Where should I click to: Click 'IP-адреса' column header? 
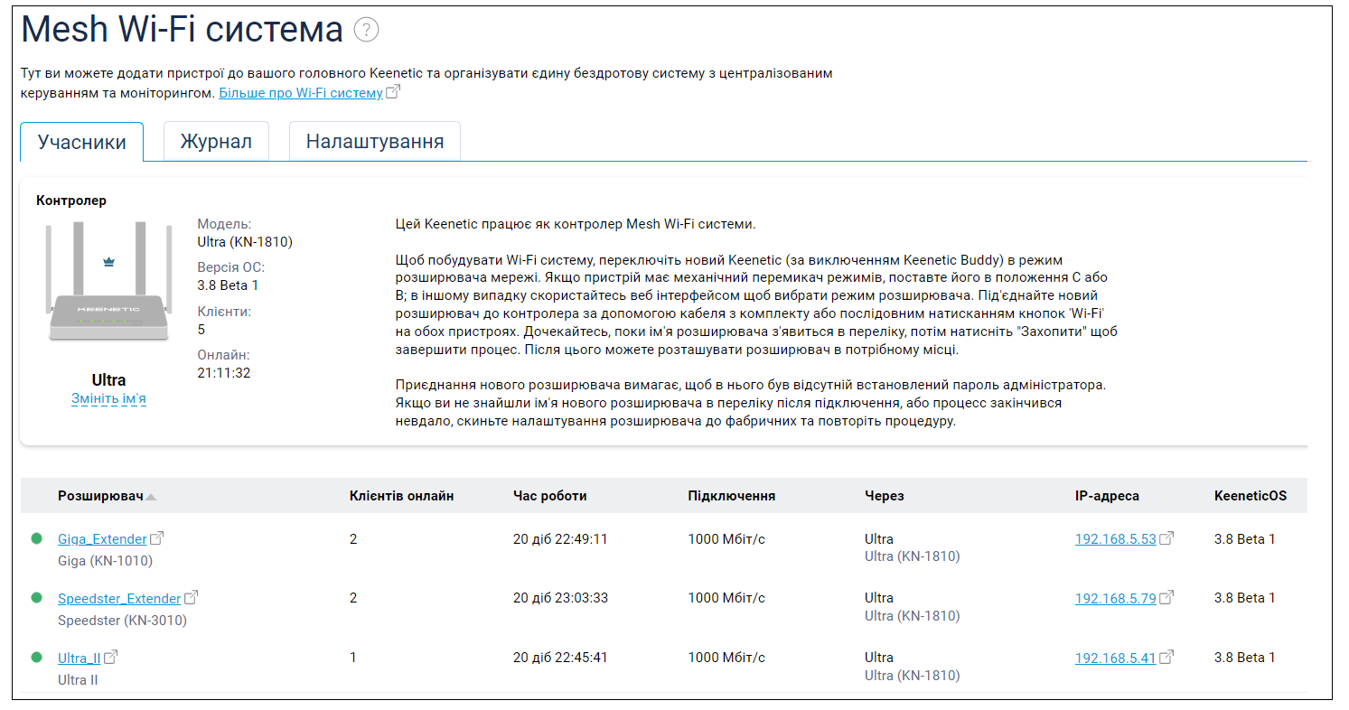1107,496
